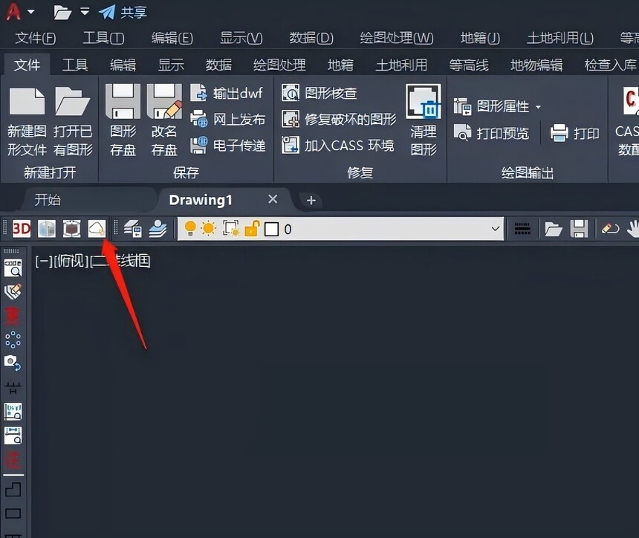Open the dropdown arrow beside the title-bar folder
Screen dimensions: 639x538
coord(85,12)
